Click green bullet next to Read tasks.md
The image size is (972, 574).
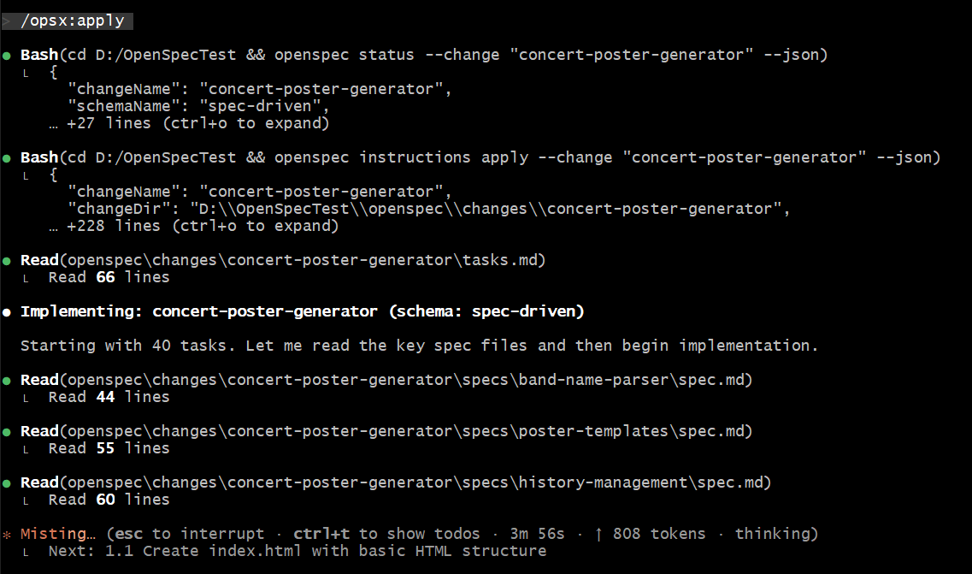click(x=7, y=261)
